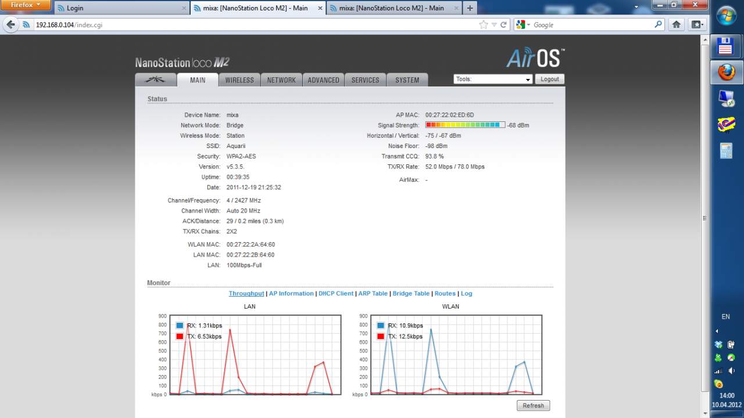Click the LAN TX red legend swatch
Screen dimensions: 744x418
(x=180, y=337)
